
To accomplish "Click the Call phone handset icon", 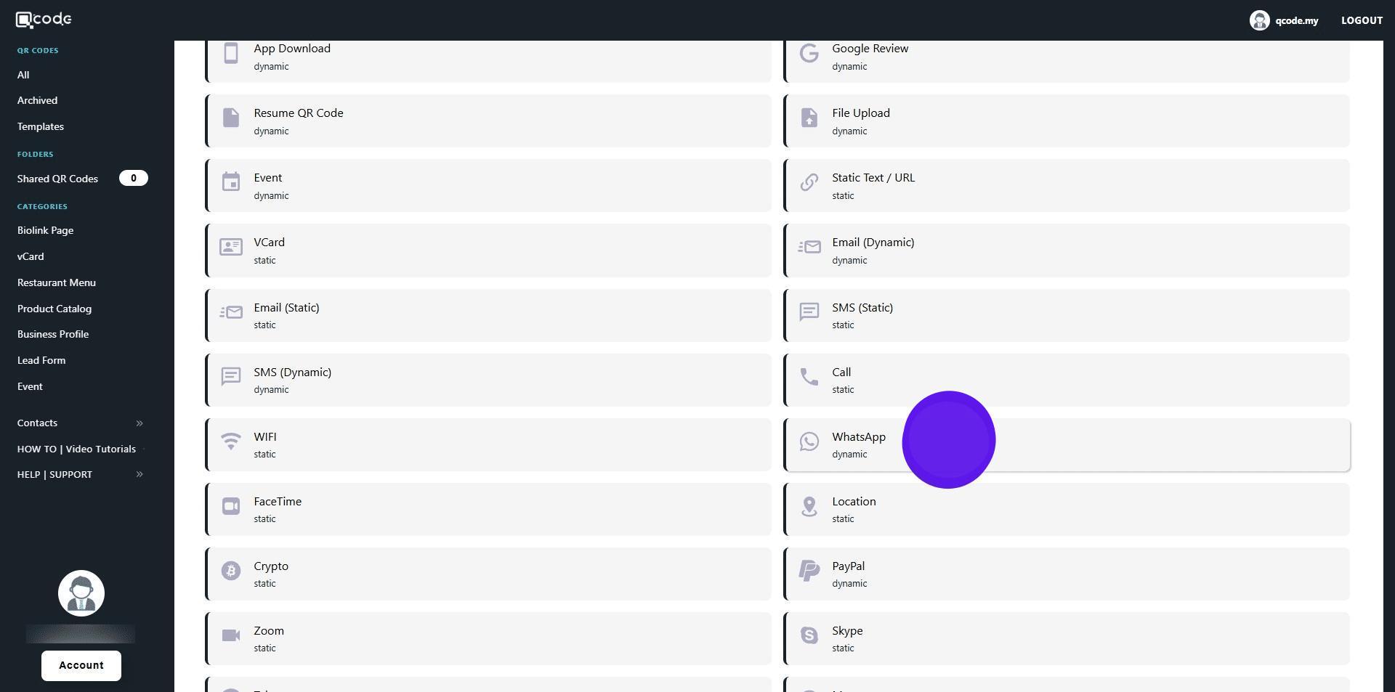I will tap(809, 376).
